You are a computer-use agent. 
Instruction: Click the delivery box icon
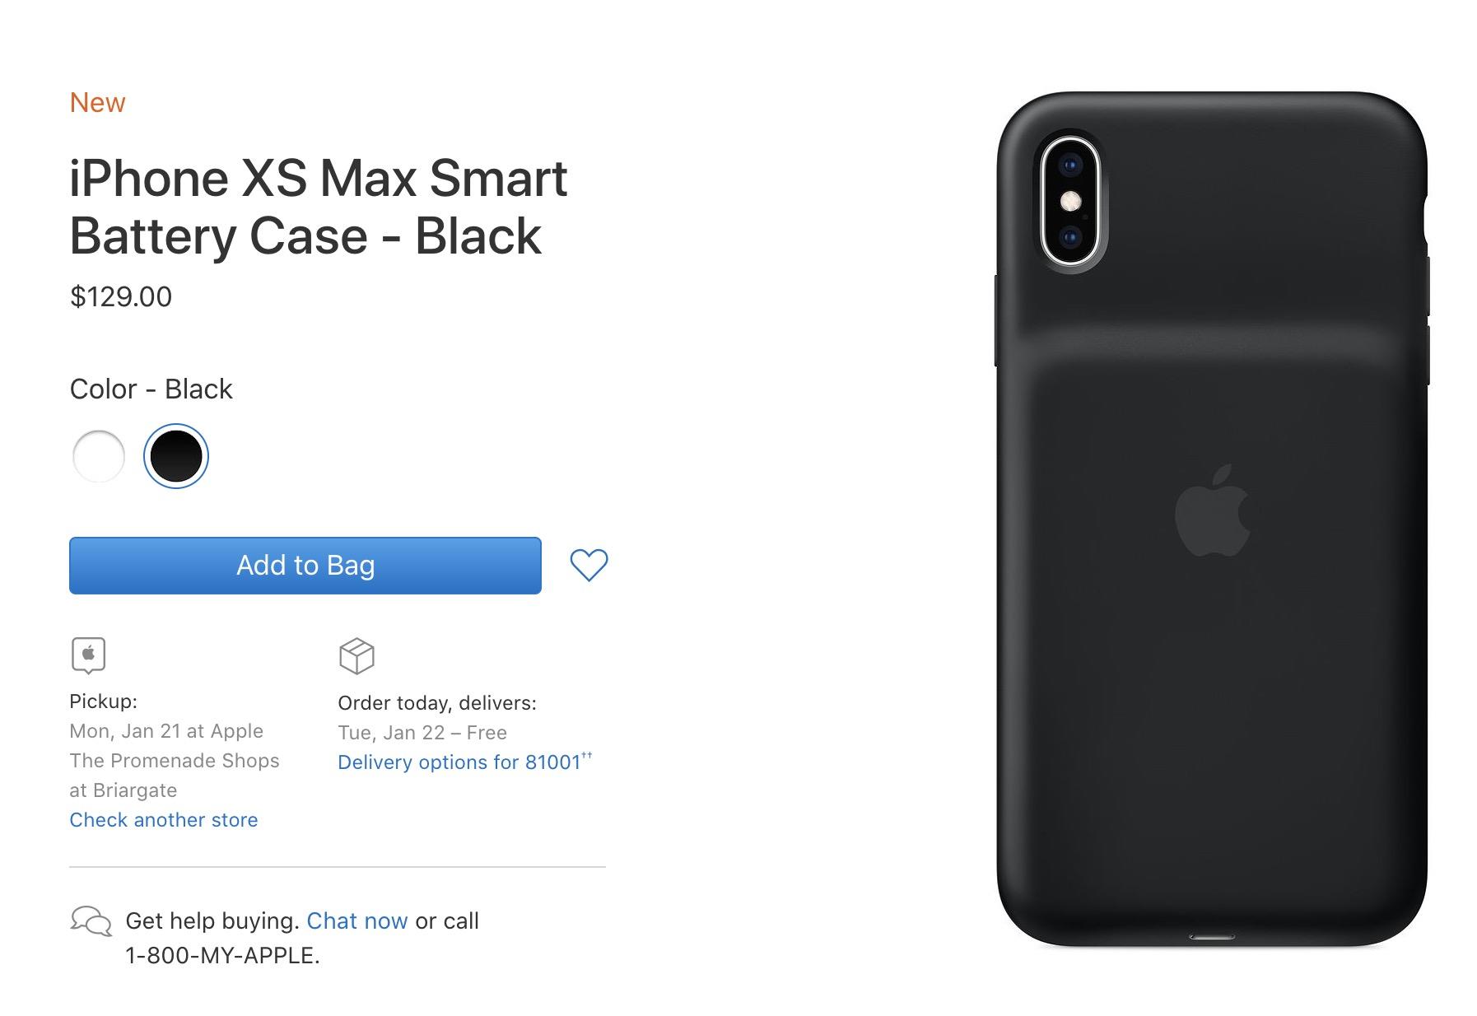(356, 655)
